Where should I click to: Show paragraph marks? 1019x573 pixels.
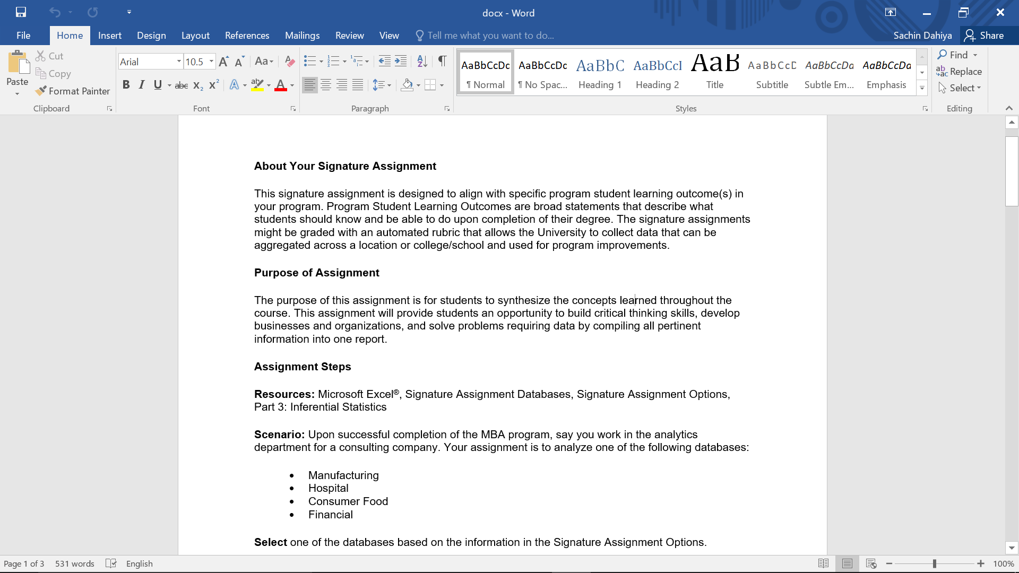tap(442, 61)
